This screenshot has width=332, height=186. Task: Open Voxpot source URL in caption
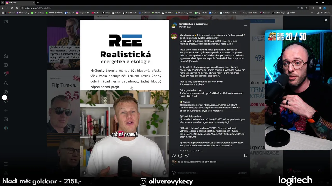click(x=212, y=144)
